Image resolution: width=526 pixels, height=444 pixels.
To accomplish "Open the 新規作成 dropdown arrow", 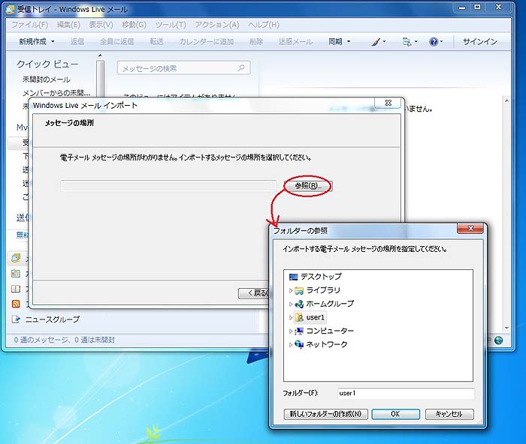I will coord(53,42).
